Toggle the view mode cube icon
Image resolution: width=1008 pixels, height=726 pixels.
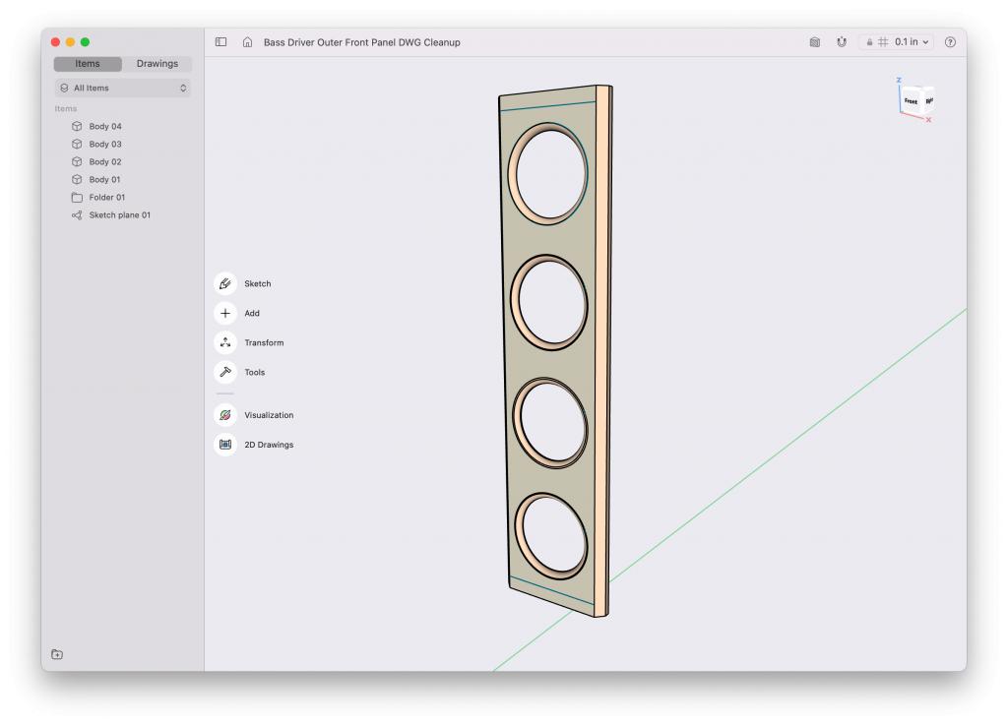(814, 42)
